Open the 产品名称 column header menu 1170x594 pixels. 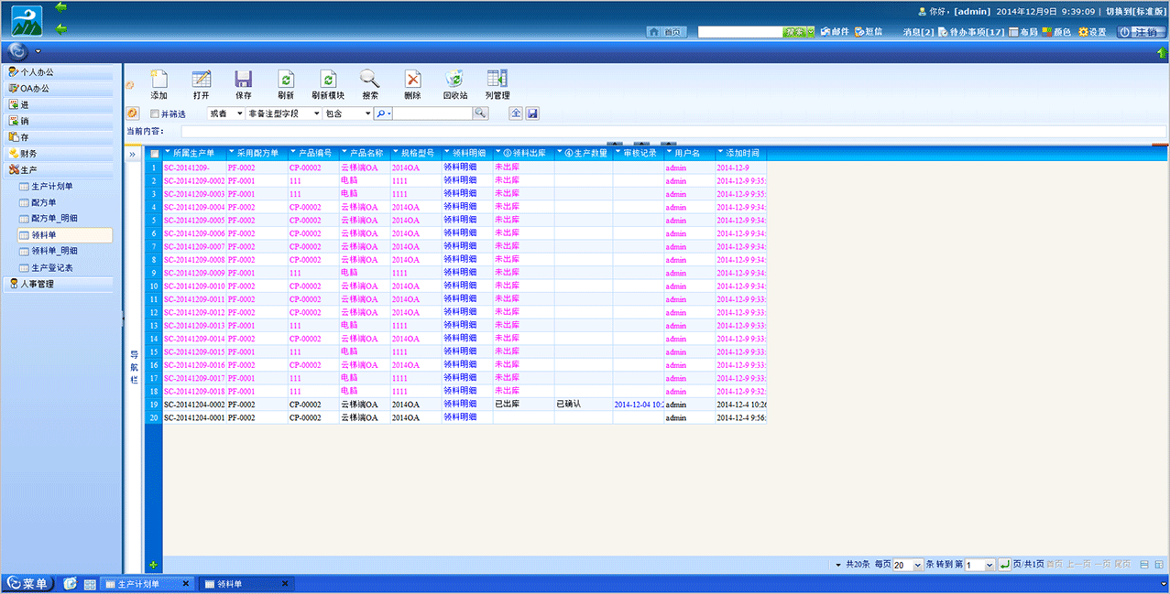345,153
